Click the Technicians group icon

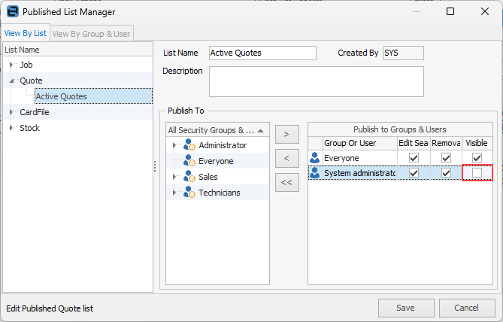tap(189, 193)
